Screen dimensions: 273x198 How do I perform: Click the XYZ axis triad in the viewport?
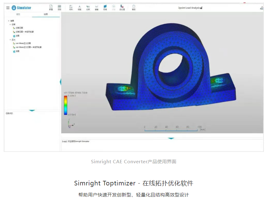(x=71, y=124)
